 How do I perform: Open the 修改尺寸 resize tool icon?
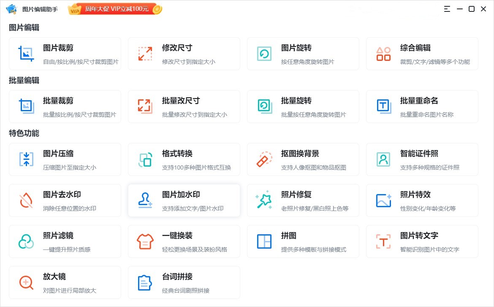[144, 54]
